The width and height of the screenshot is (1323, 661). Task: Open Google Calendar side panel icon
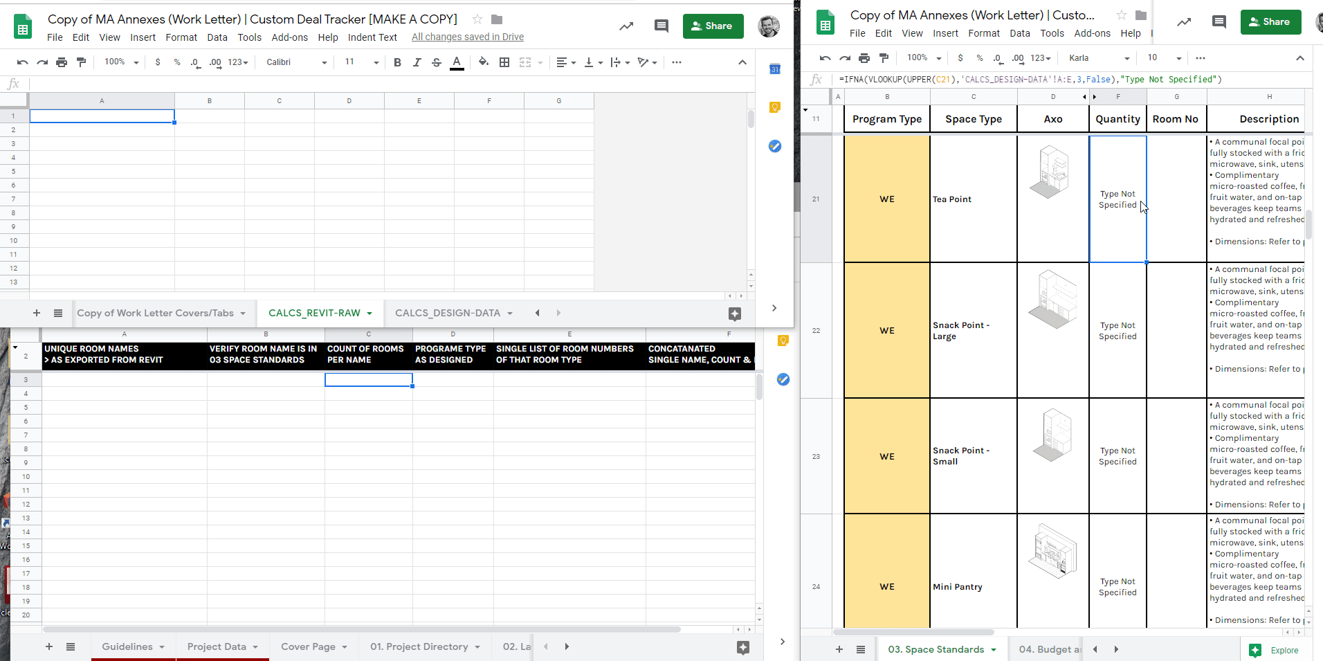tap(775, 69)
